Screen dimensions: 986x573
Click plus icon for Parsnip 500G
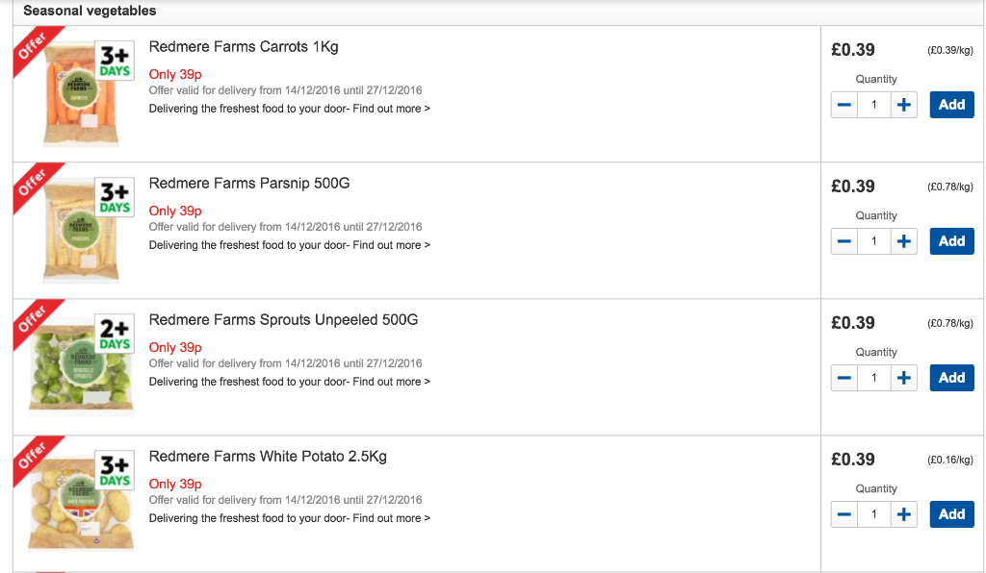(903, 241)
